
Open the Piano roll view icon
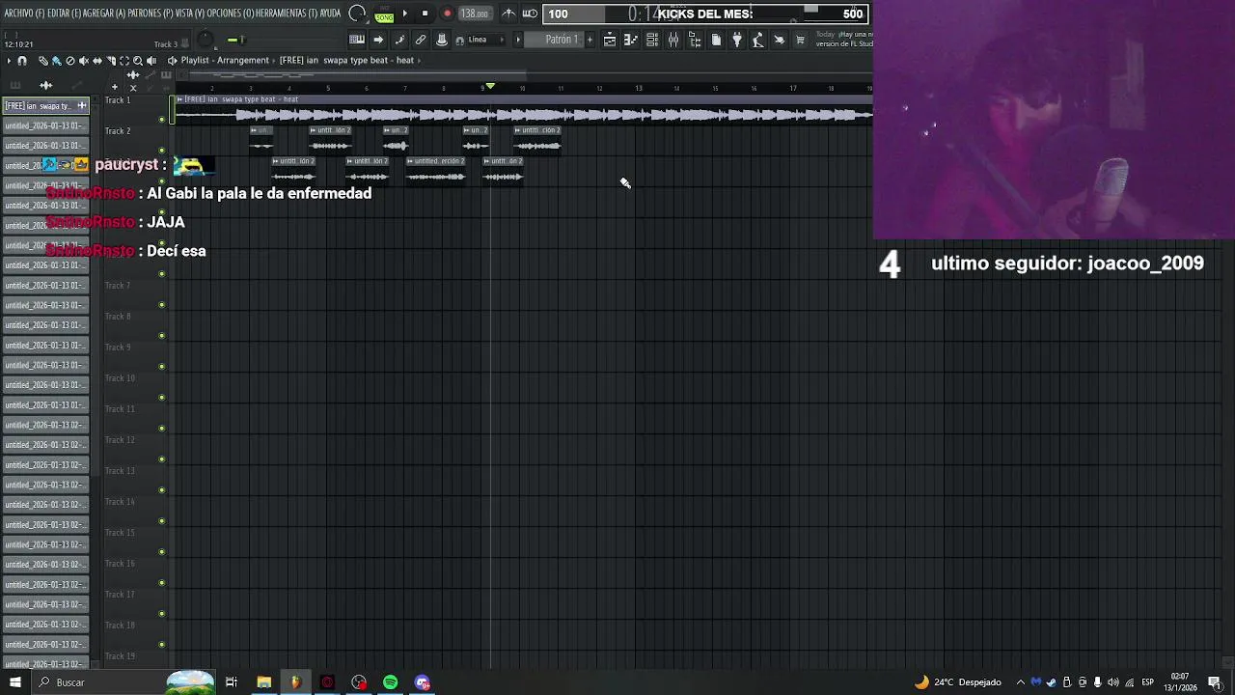631,40
